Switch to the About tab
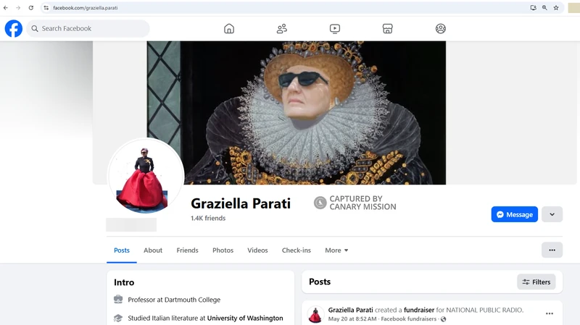 click(x=153, y=250)
